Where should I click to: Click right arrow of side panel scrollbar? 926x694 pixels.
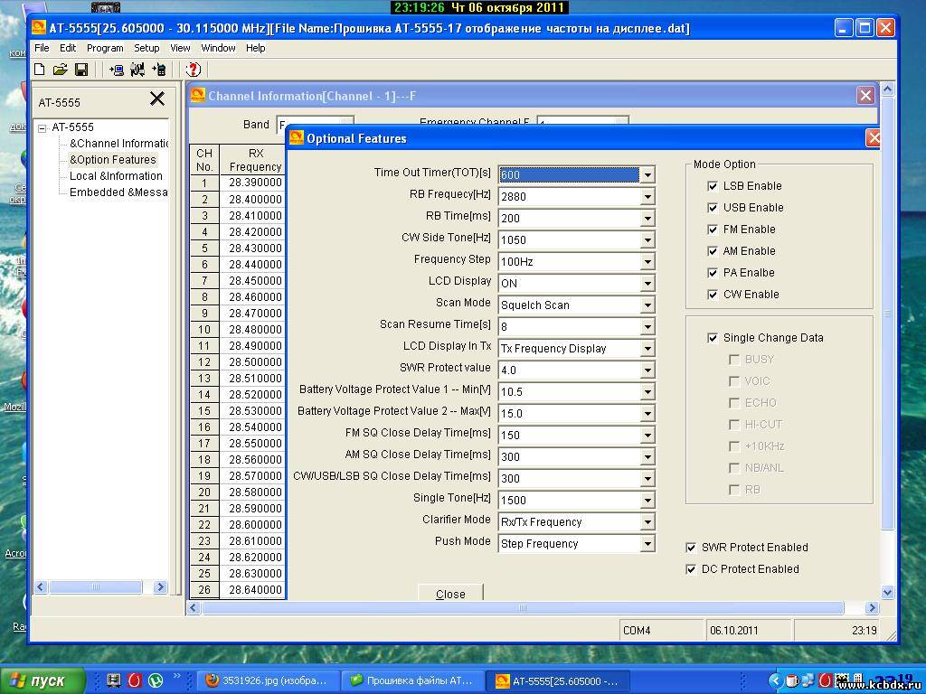coord(160,587)
